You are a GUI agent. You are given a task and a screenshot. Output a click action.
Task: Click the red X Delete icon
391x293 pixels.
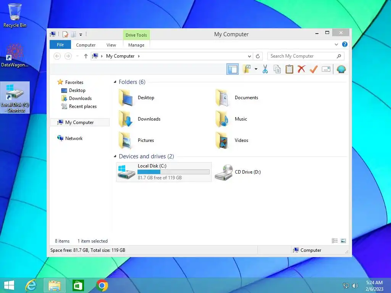click(301, 69)
